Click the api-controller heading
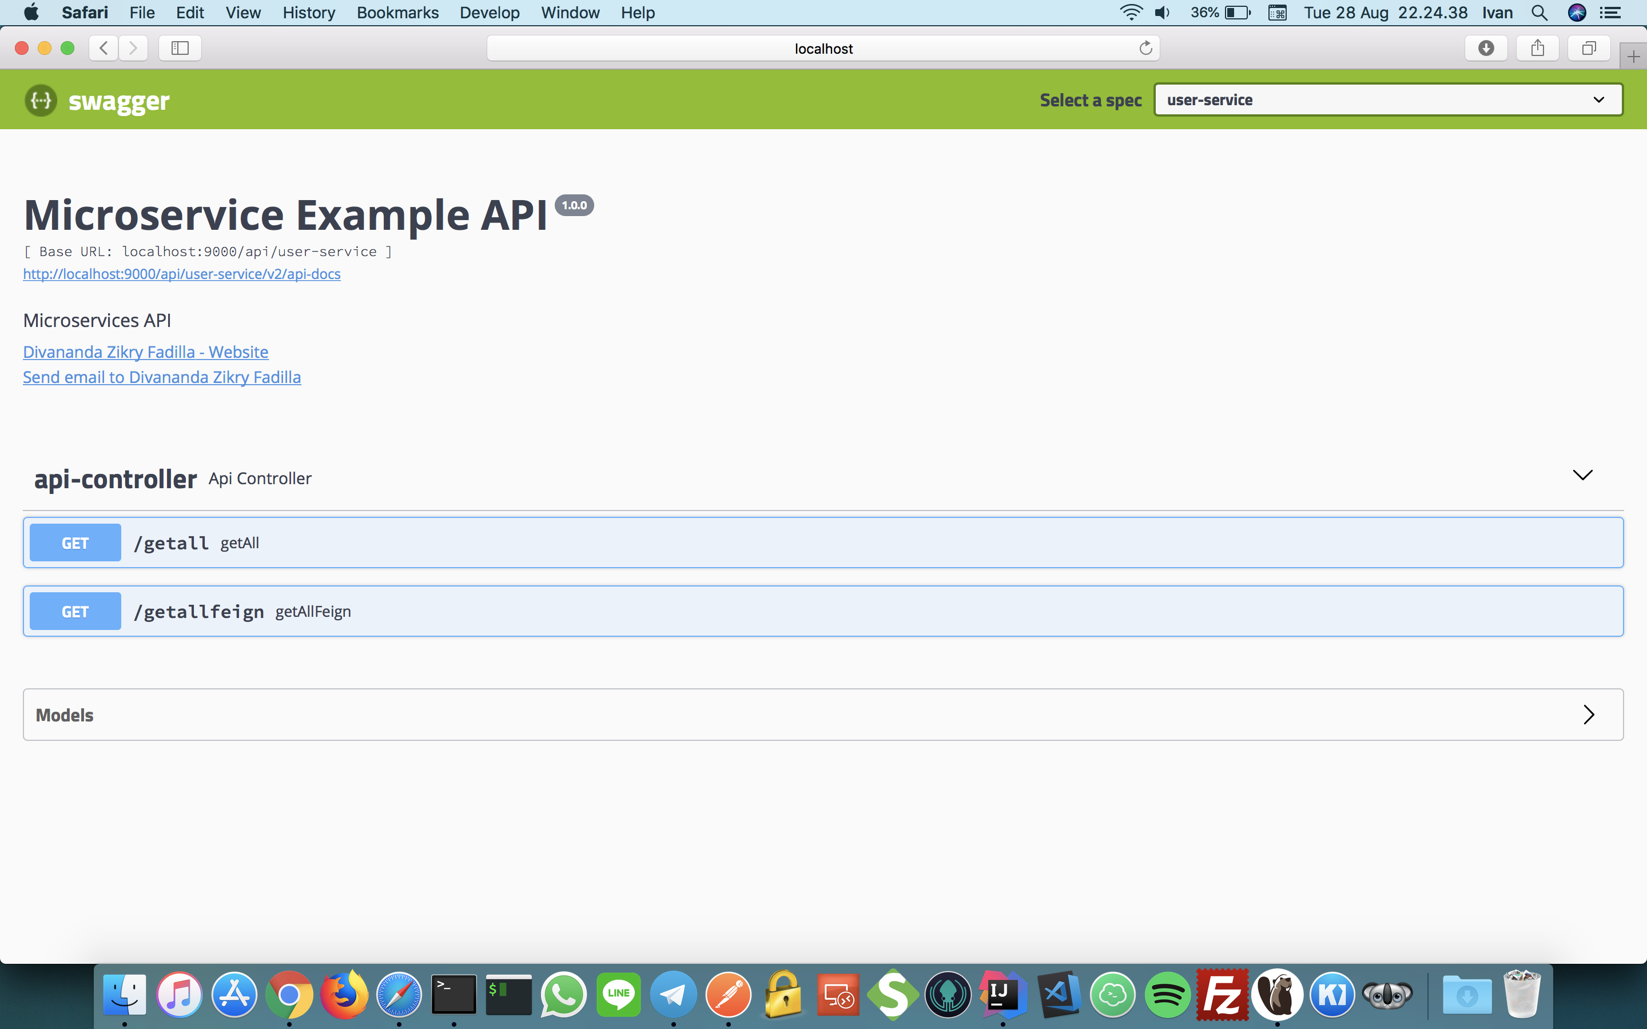 tap(116, 479)
